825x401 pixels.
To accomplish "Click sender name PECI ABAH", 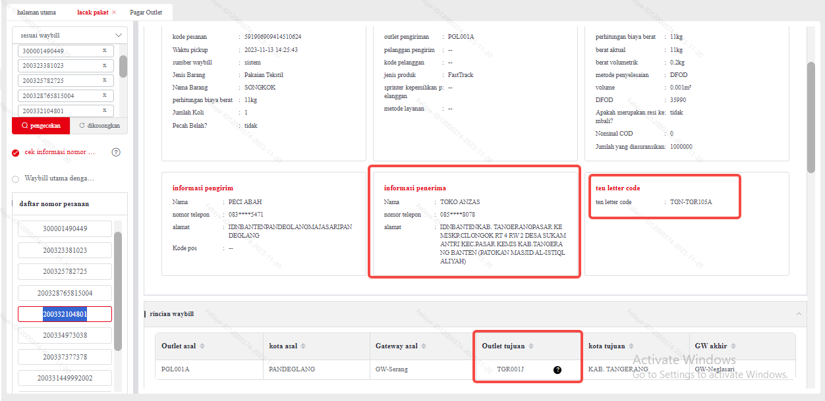I will [x=245, y=202].
